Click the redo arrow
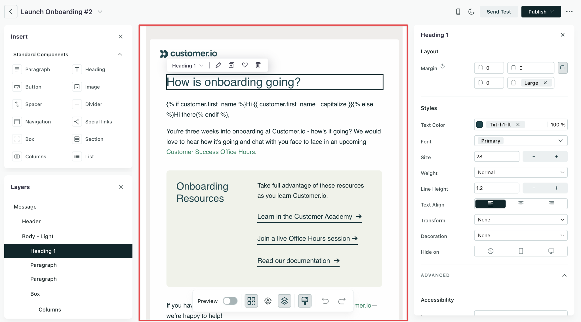581x322 pixels. tap(342, 301)
